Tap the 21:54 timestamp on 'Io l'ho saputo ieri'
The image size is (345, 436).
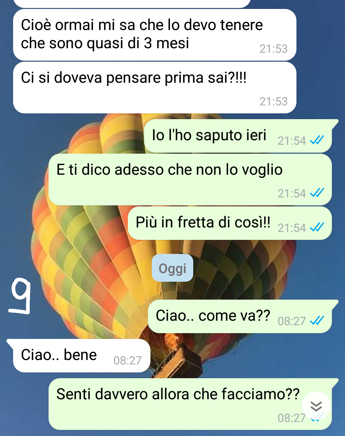(292, 141)
